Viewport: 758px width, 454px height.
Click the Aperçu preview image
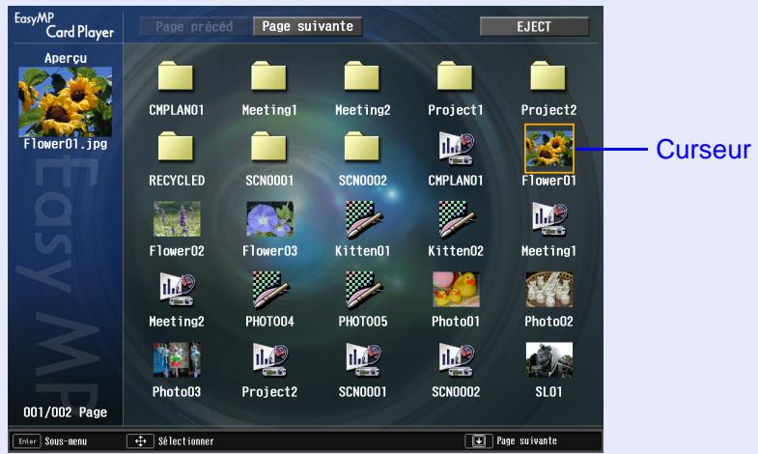(x=66, y=101)
